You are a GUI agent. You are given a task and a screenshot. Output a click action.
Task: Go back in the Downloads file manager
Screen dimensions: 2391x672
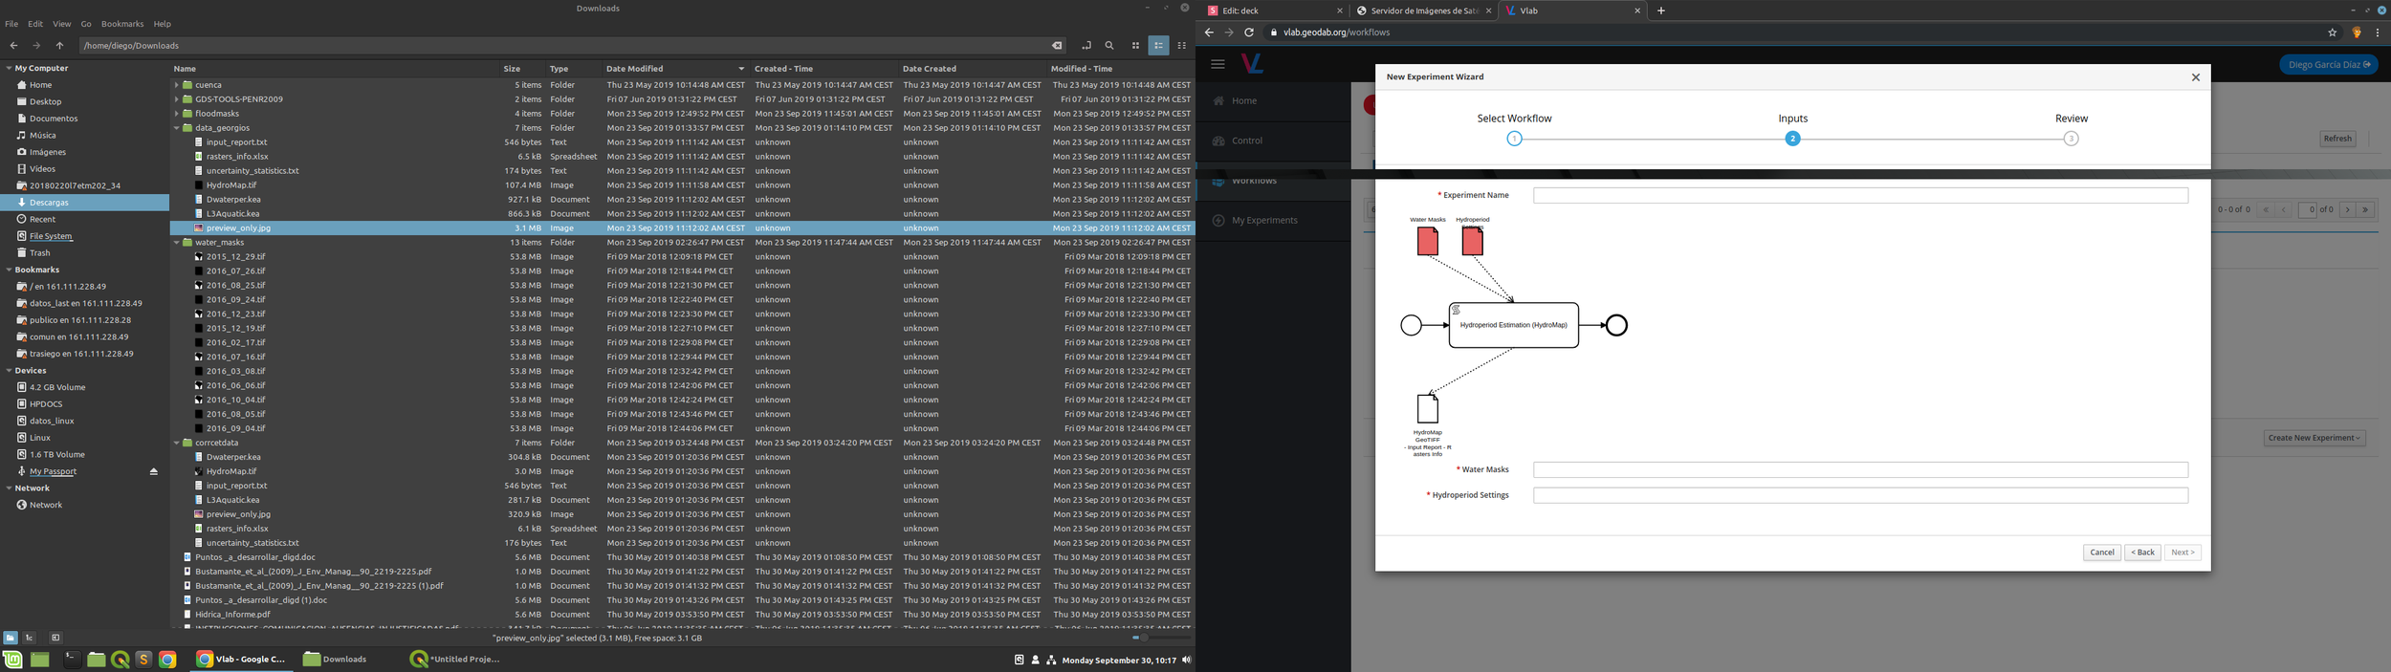(13, 45)
